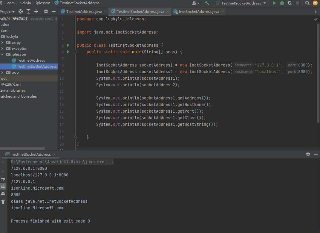
Task: Click run gutter arrow beside class declaration
Action: [68, 45]
